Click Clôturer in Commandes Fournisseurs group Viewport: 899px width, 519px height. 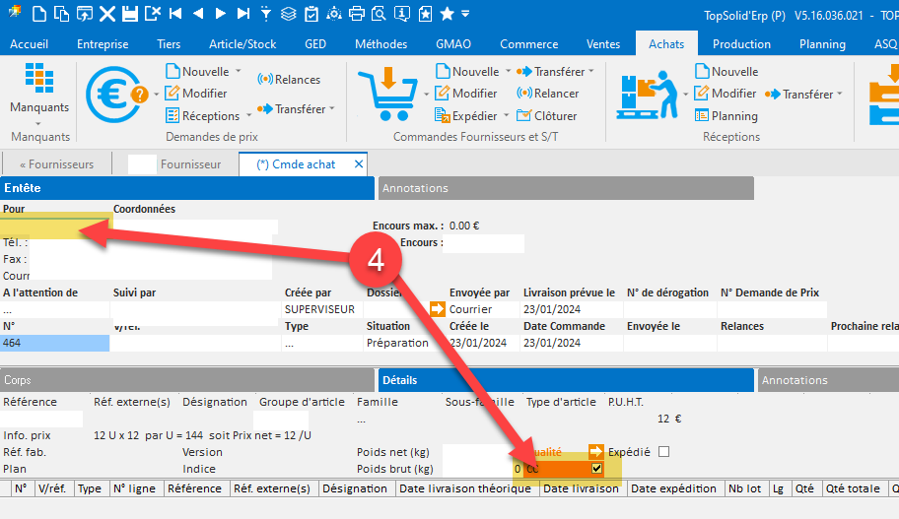pos(546,115)
